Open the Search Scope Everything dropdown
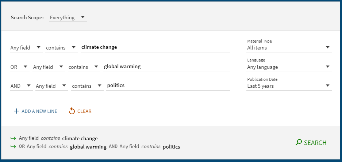This screenshot has height=162, width=342. tap(68, 17)
